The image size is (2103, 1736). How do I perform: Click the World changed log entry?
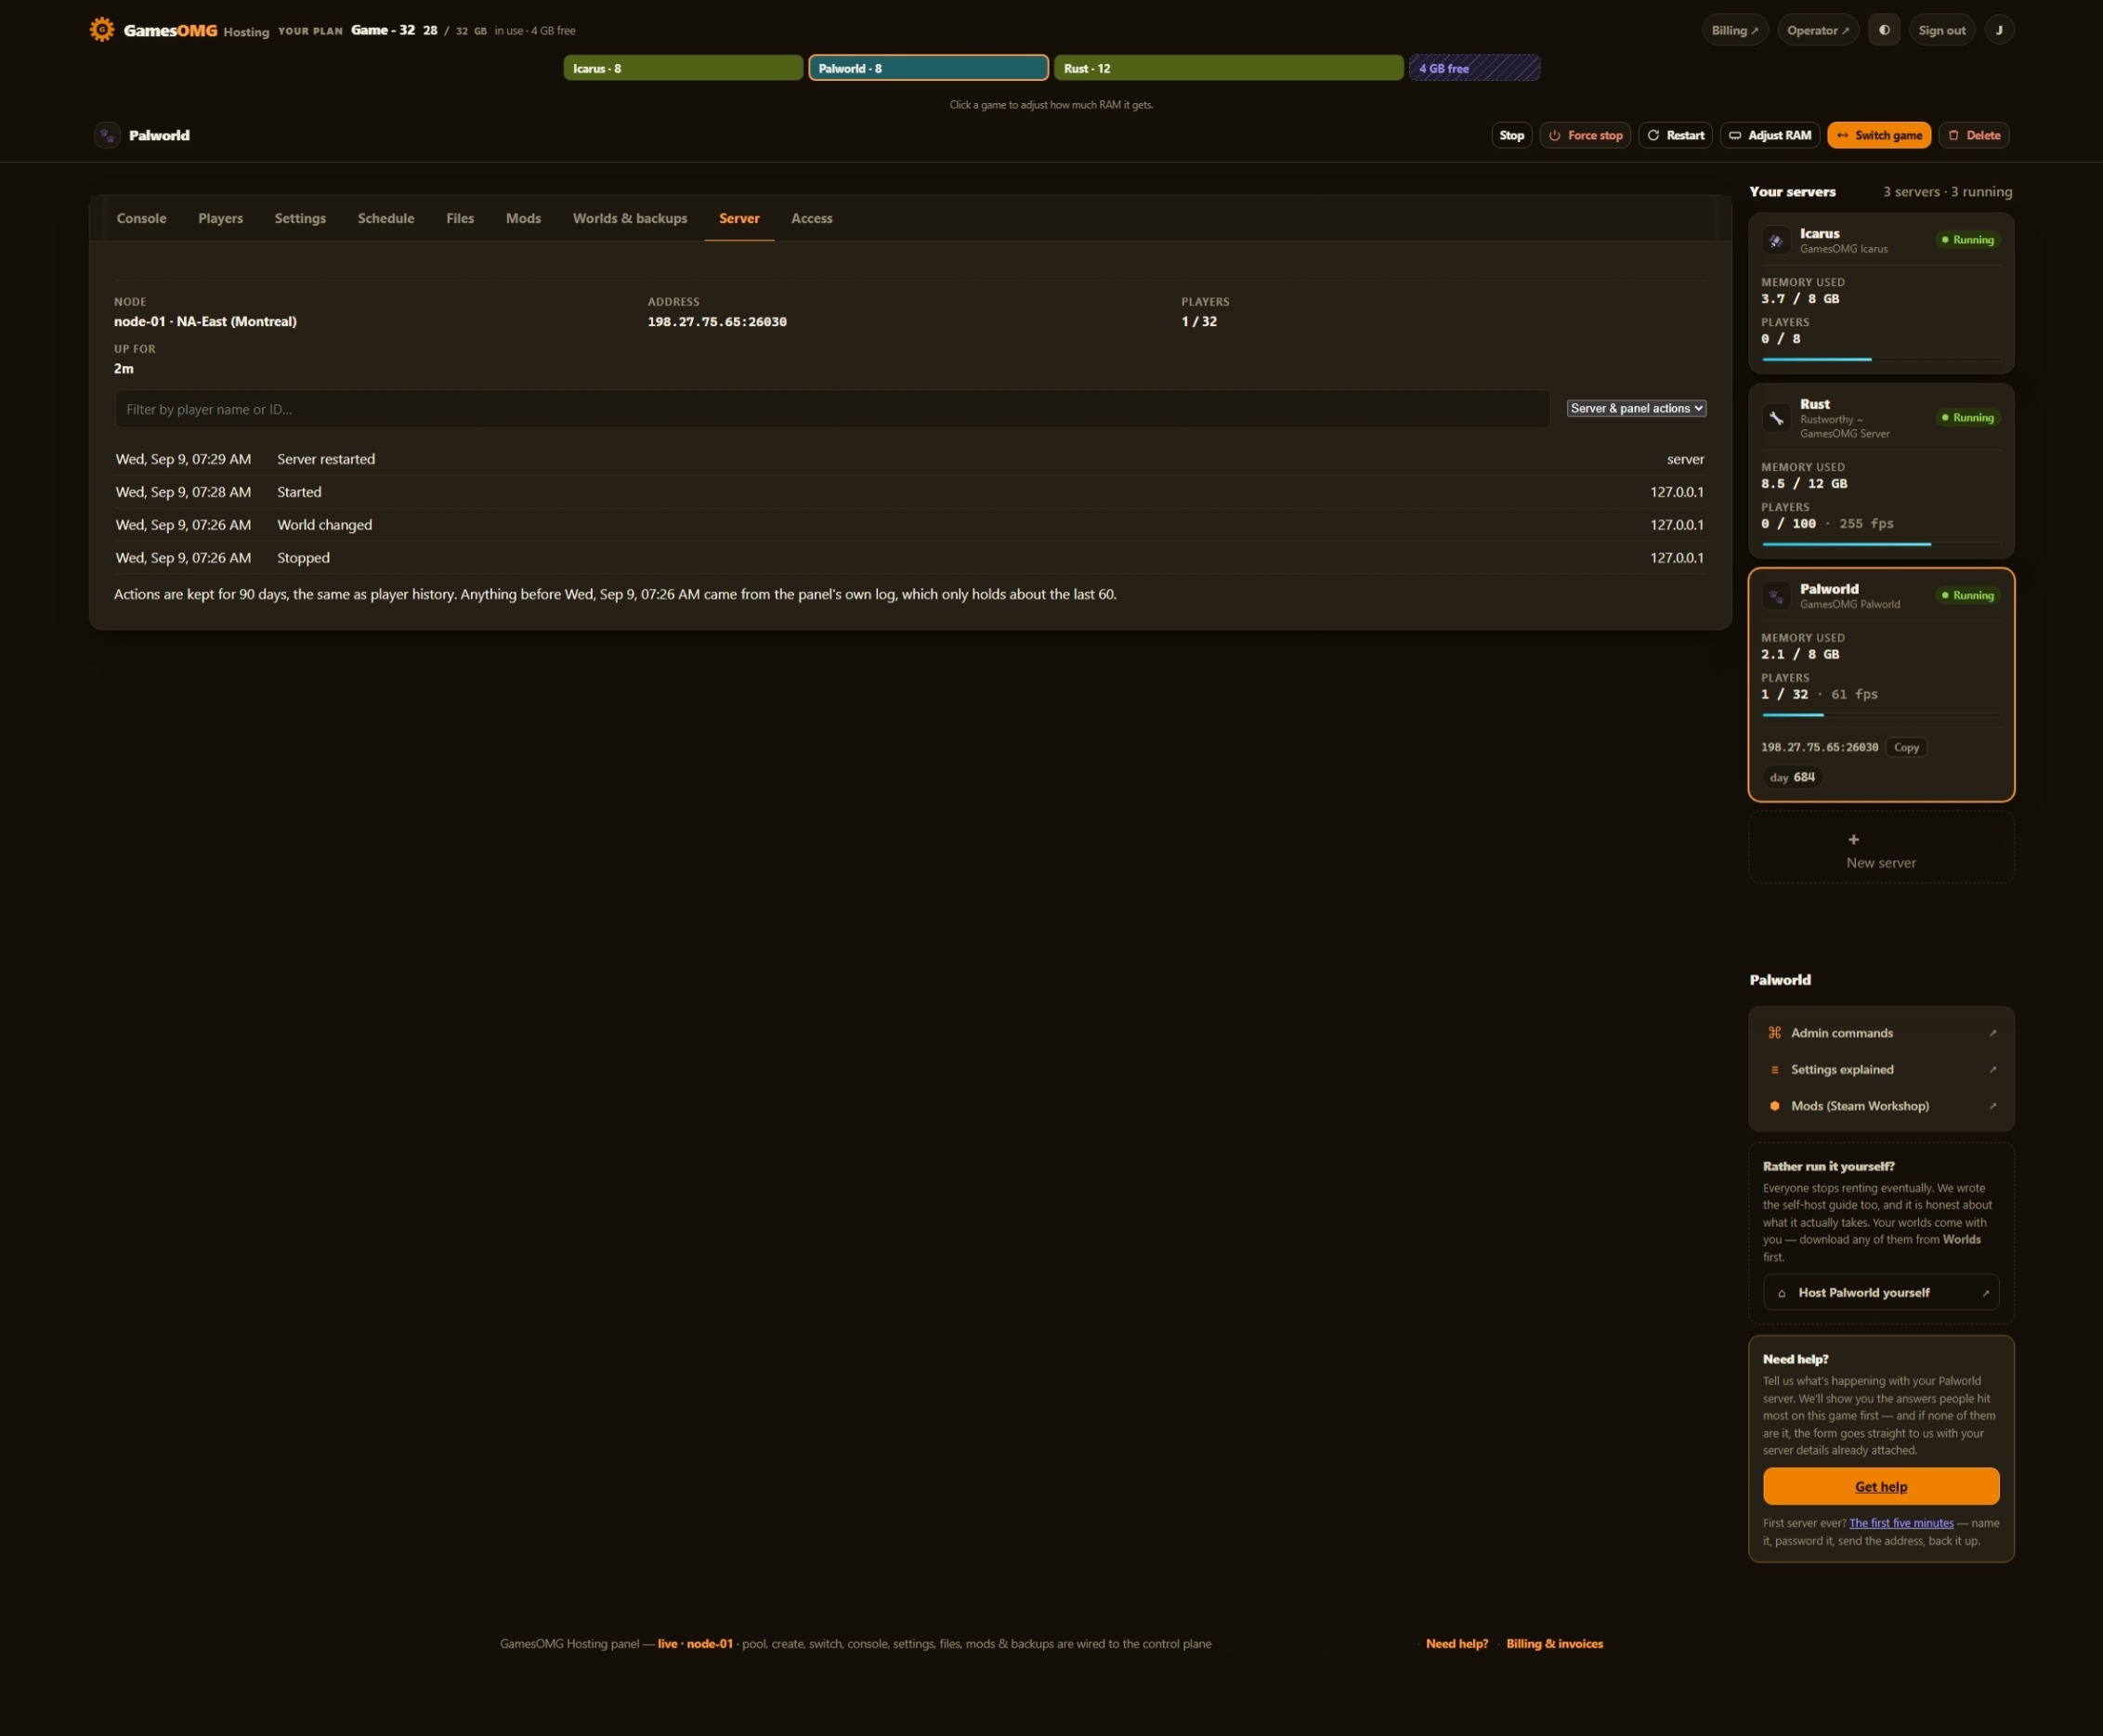[909, 525]
